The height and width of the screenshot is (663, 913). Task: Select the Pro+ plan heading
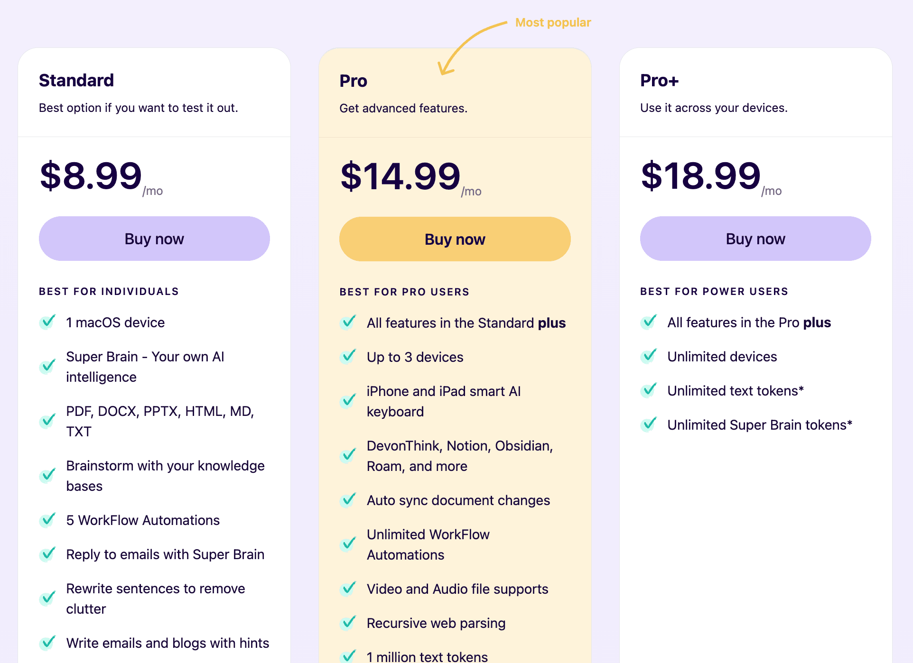660,80
